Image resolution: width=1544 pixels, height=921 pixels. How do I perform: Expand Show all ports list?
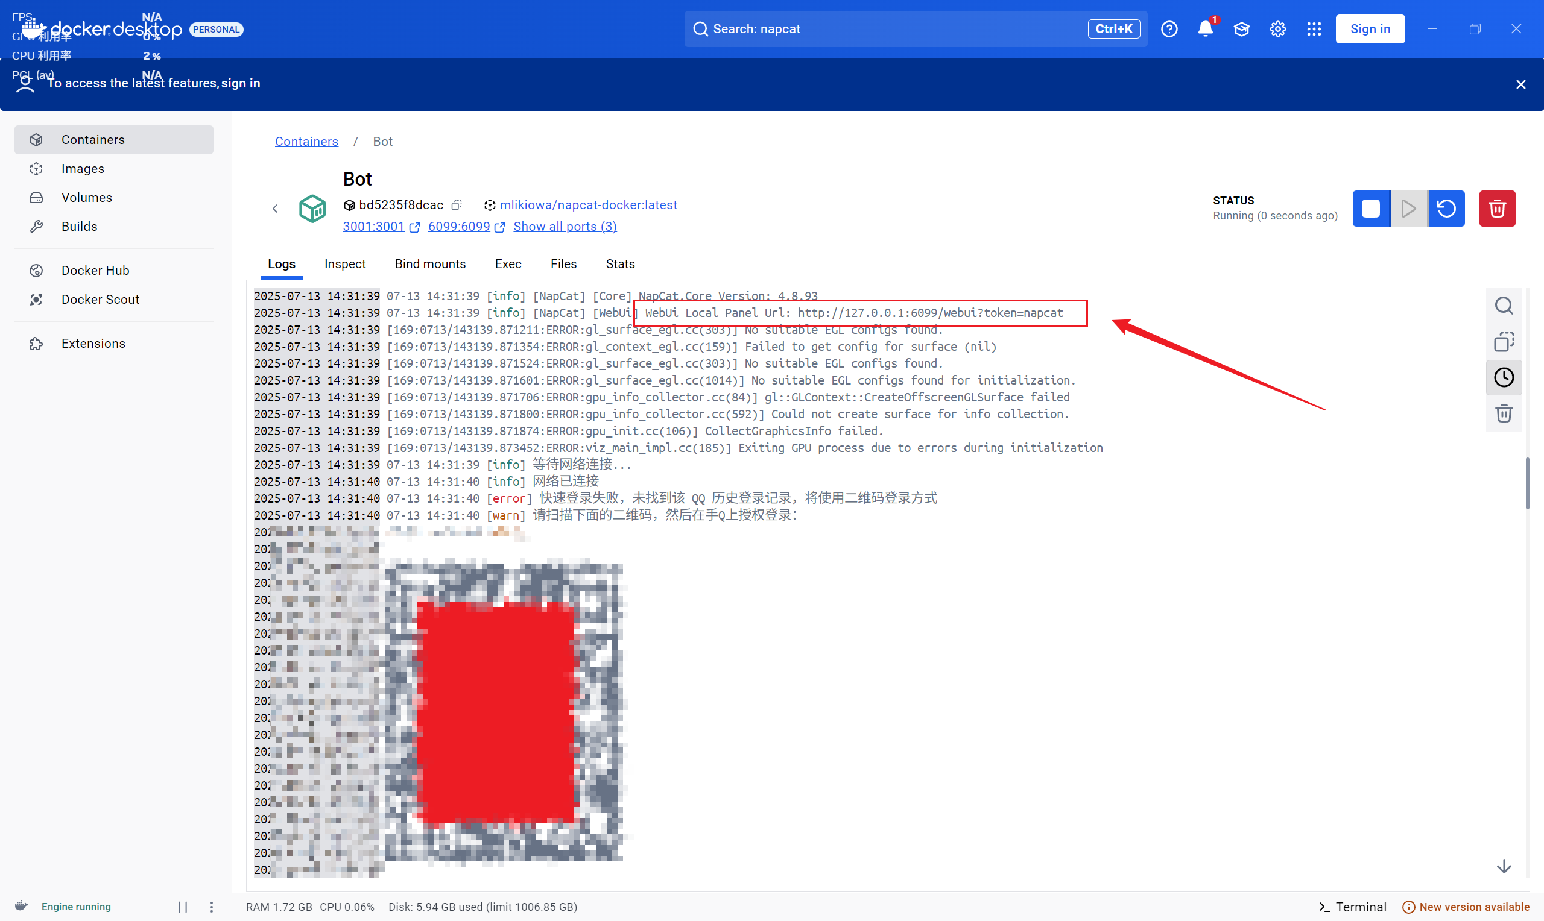point(565,227)
